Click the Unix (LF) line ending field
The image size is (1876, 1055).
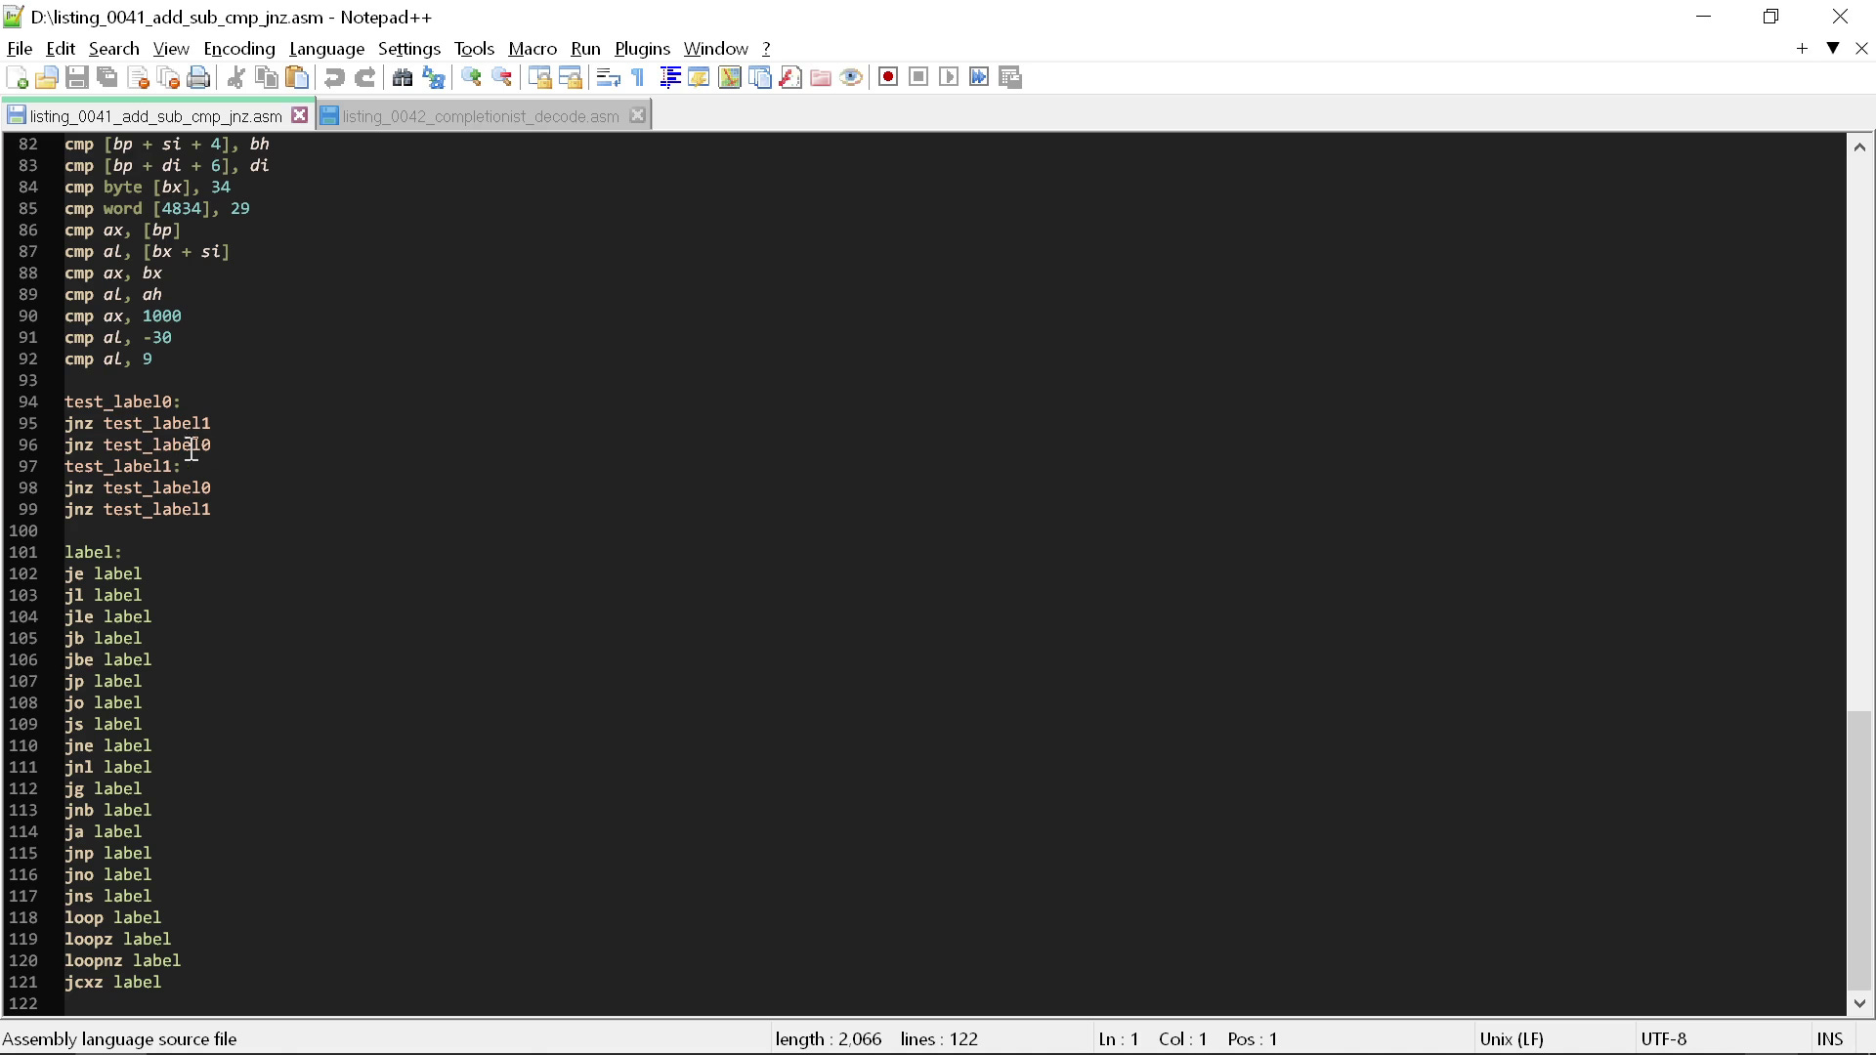pos(1512,1038)
